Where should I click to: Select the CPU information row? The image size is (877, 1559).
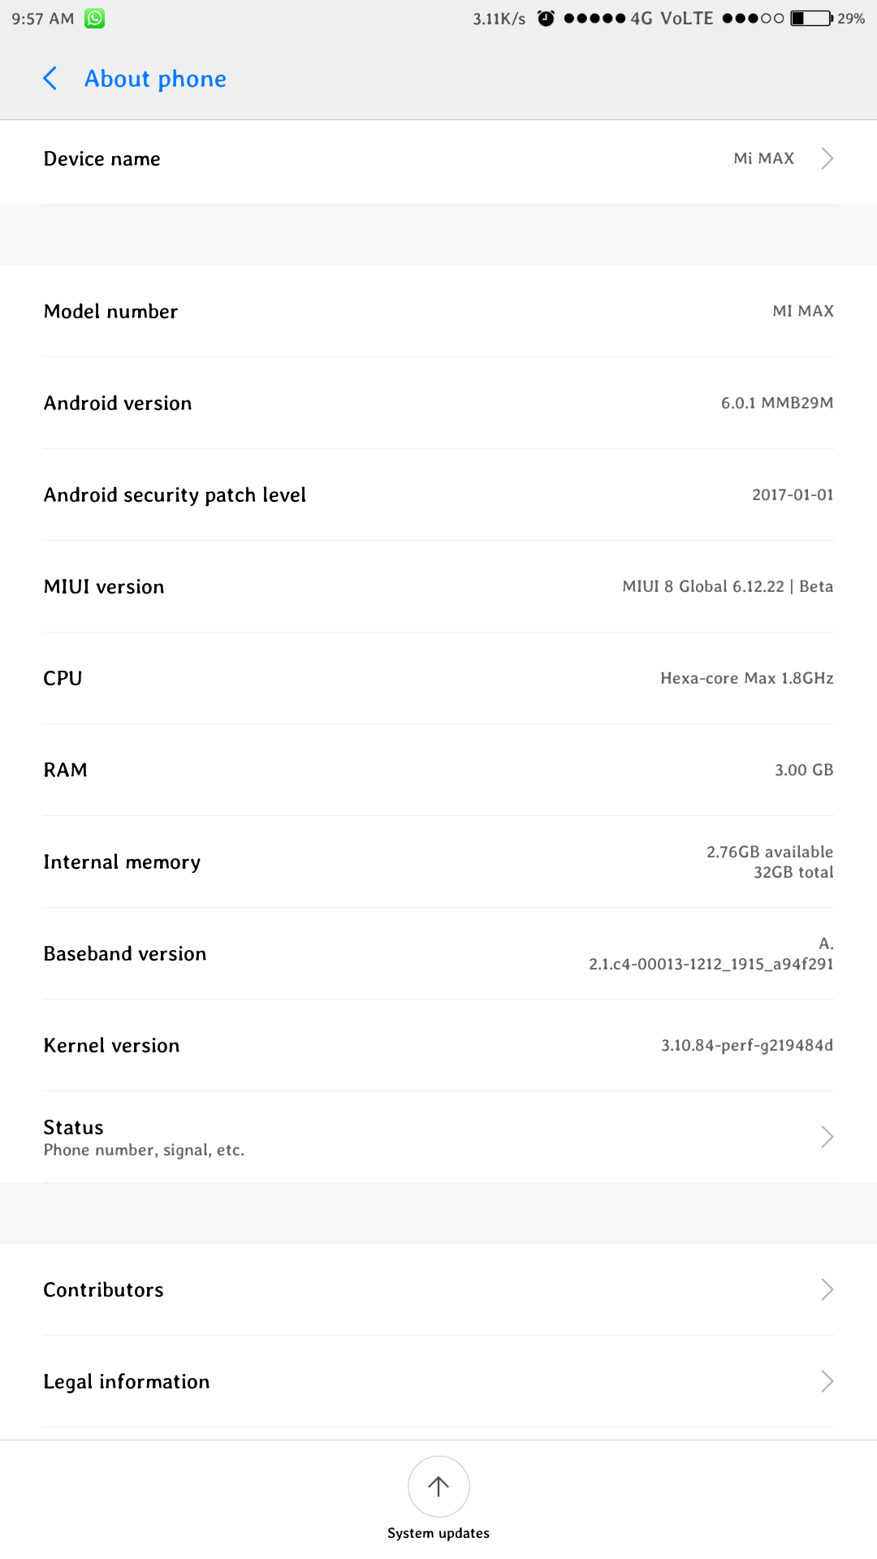(438, 678)
